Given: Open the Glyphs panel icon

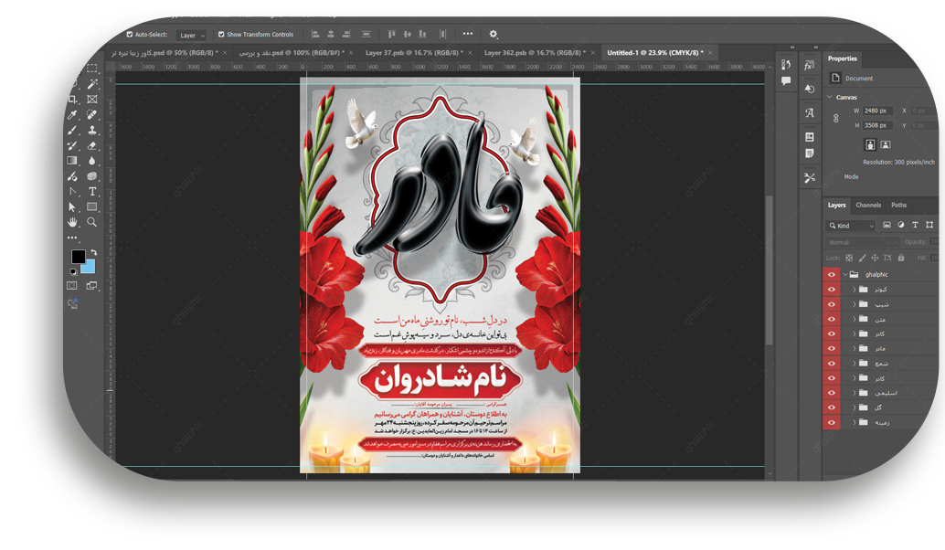Looking at the screenshot, I should tap(810, 113).
